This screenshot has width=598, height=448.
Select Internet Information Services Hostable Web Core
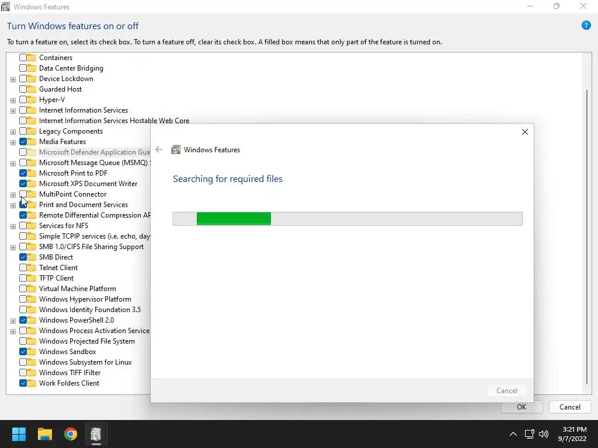[114, 121]
